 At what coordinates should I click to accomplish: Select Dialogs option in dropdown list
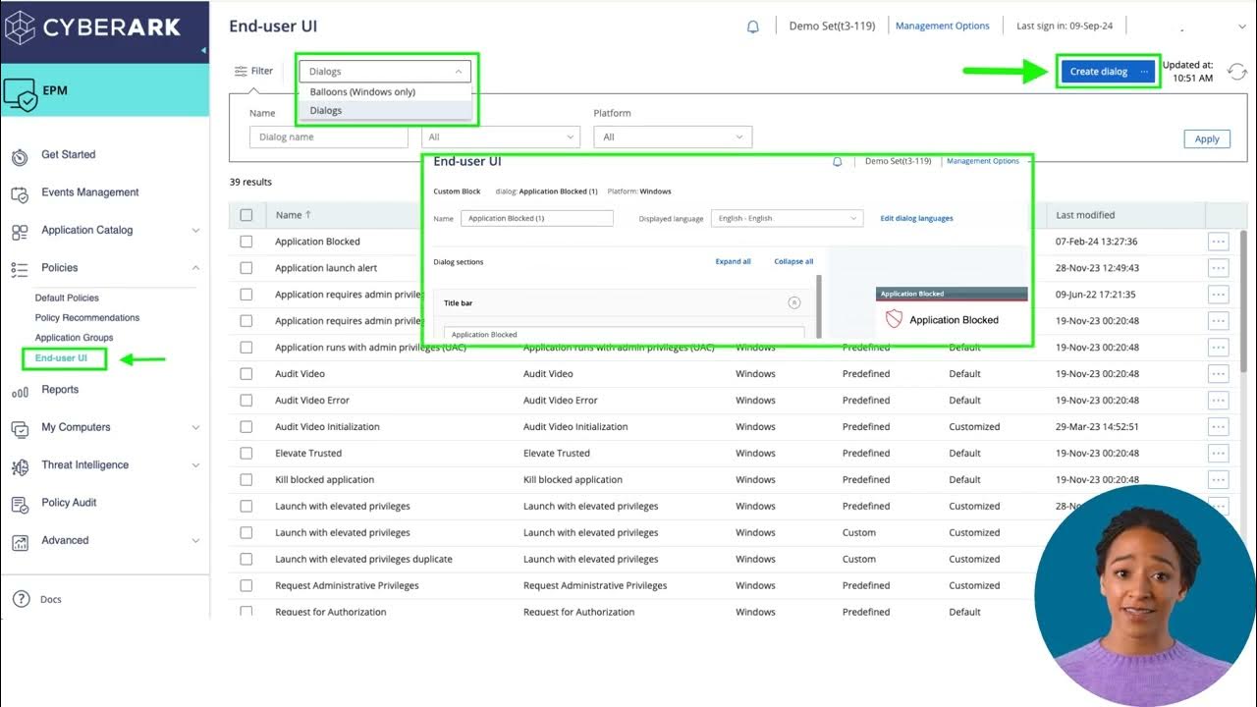click(x=385, y=111)
